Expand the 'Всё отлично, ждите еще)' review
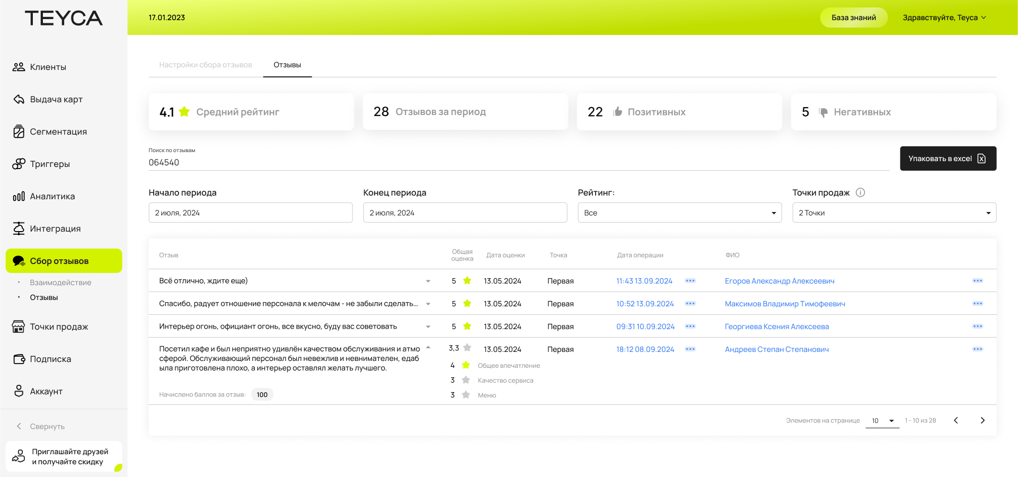1018x477 pixels. click(428, 281)
